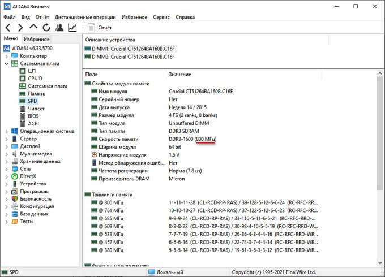Select the Системная плата child item
Viewport: 385px width, 277px height.
coord(43,86)
